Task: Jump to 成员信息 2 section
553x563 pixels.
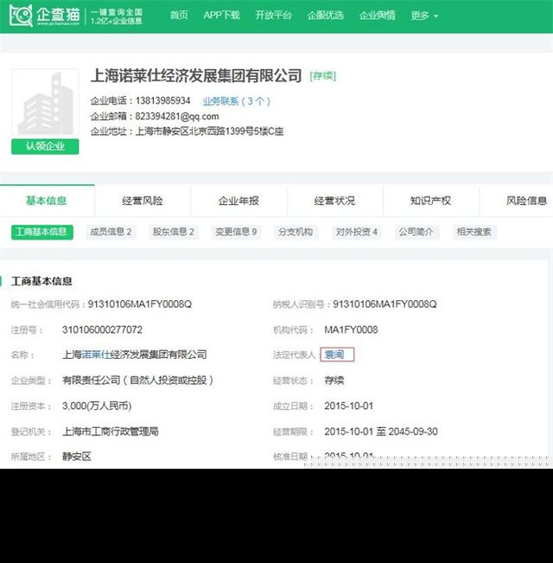Action: click(x=111, y=232)
